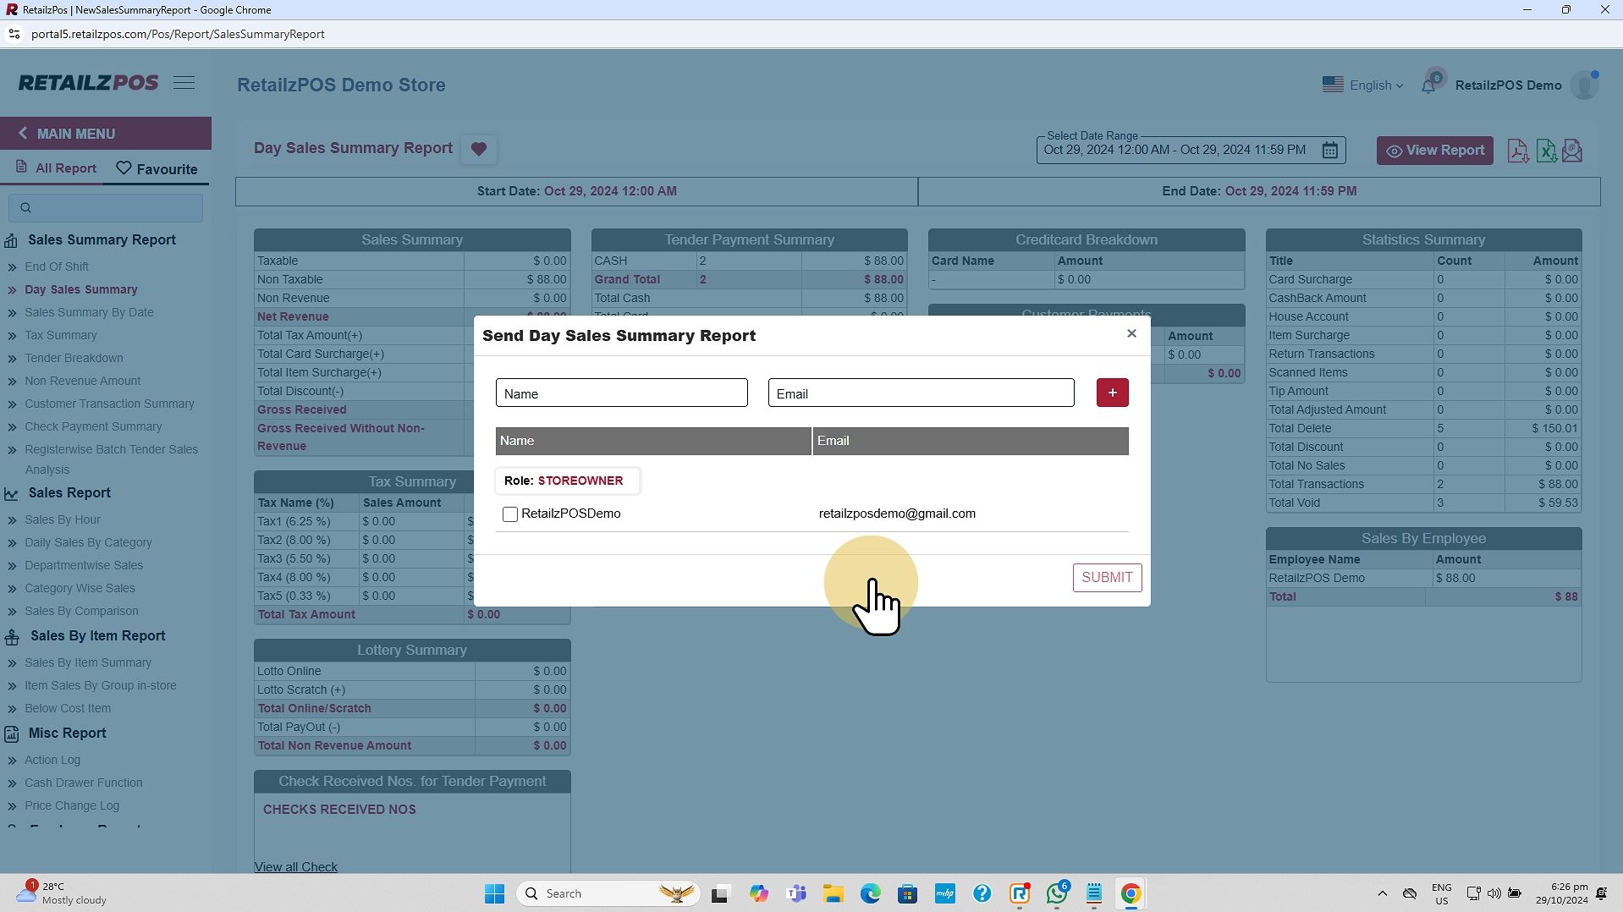The height and width of the screenshot is (912, 1623).
Task: Click the View Report button
Action: pos(1434,151)
